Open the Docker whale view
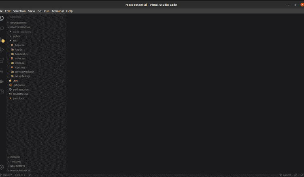This screenshot has height=177, width=304. (2, 81)
